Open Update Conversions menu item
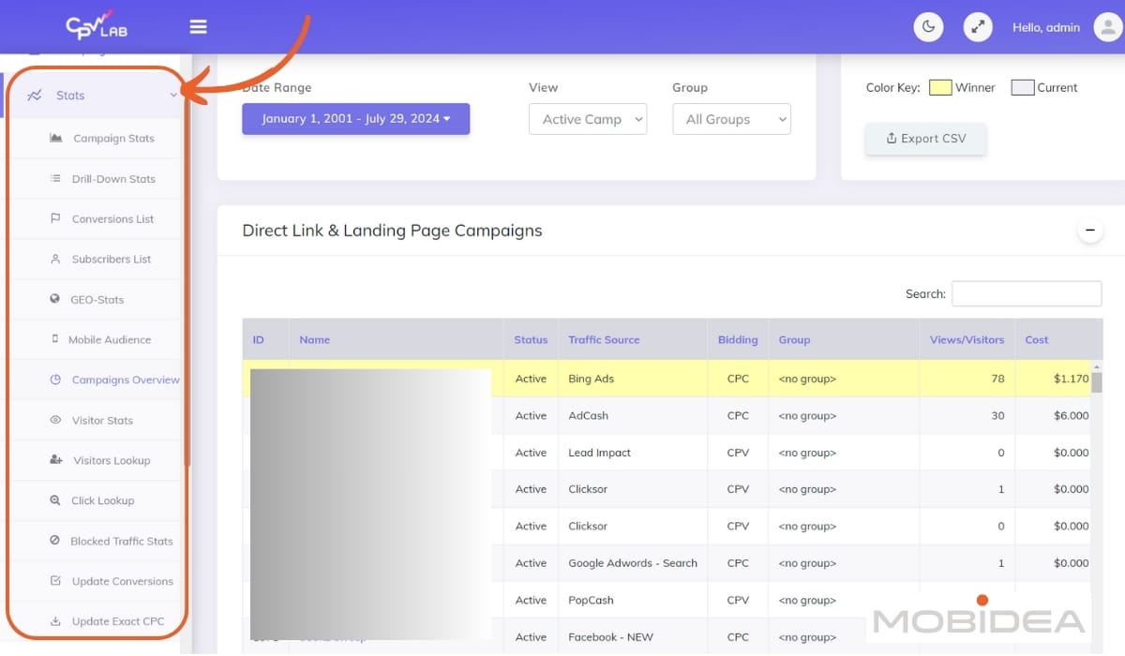The height and width of the screenshot is (656, 1125). 123,581
